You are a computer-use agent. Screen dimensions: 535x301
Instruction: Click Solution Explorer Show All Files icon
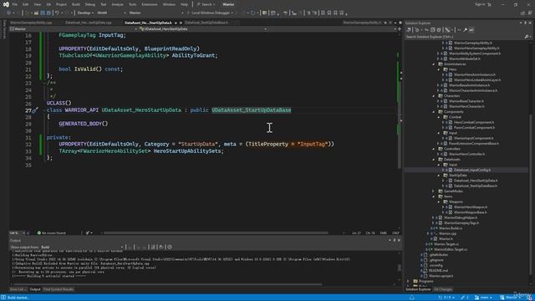pyautogui.click(x=439, y=30)
